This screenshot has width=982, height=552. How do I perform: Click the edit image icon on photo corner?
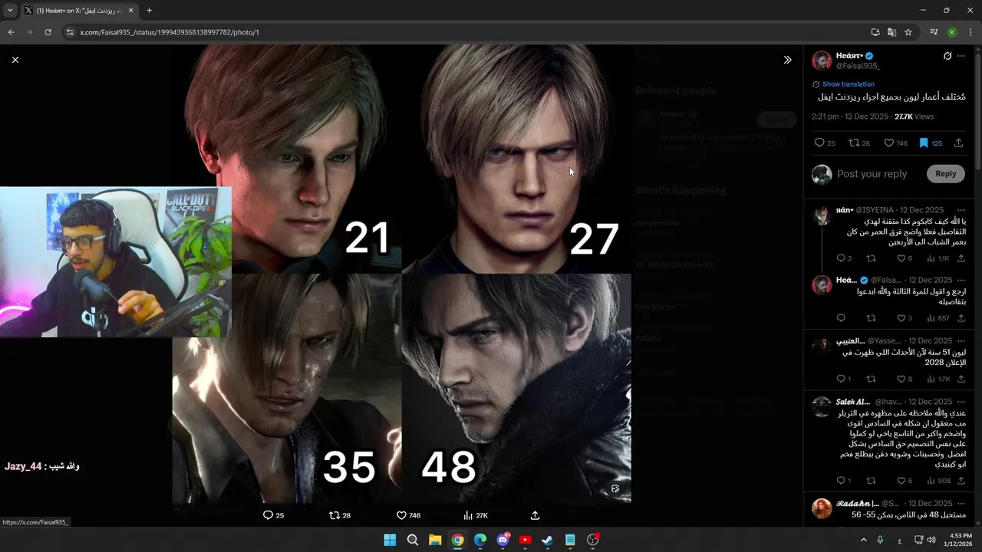pyautogui.click(x=615, y=488)
